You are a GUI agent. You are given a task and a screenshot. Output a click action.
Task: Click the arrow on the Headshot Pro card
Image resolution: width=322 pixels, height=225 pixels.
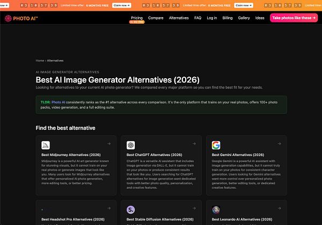coord(109,208)
